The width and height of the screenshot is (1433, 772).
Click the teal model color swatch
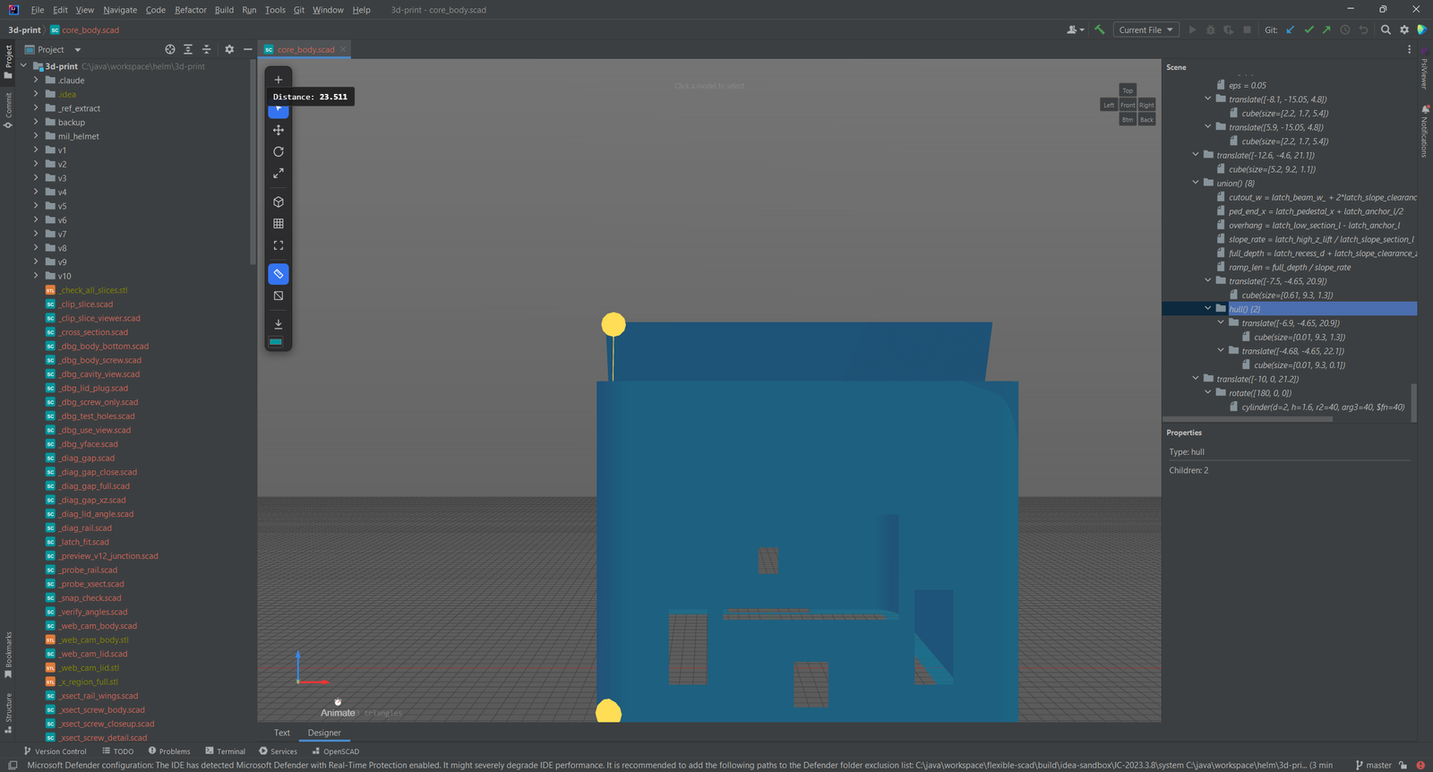click(276, 342)
